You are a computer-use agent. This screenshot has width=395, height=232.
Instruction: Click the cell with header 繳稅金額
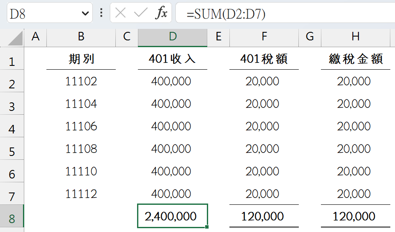[x=355, y=59]
